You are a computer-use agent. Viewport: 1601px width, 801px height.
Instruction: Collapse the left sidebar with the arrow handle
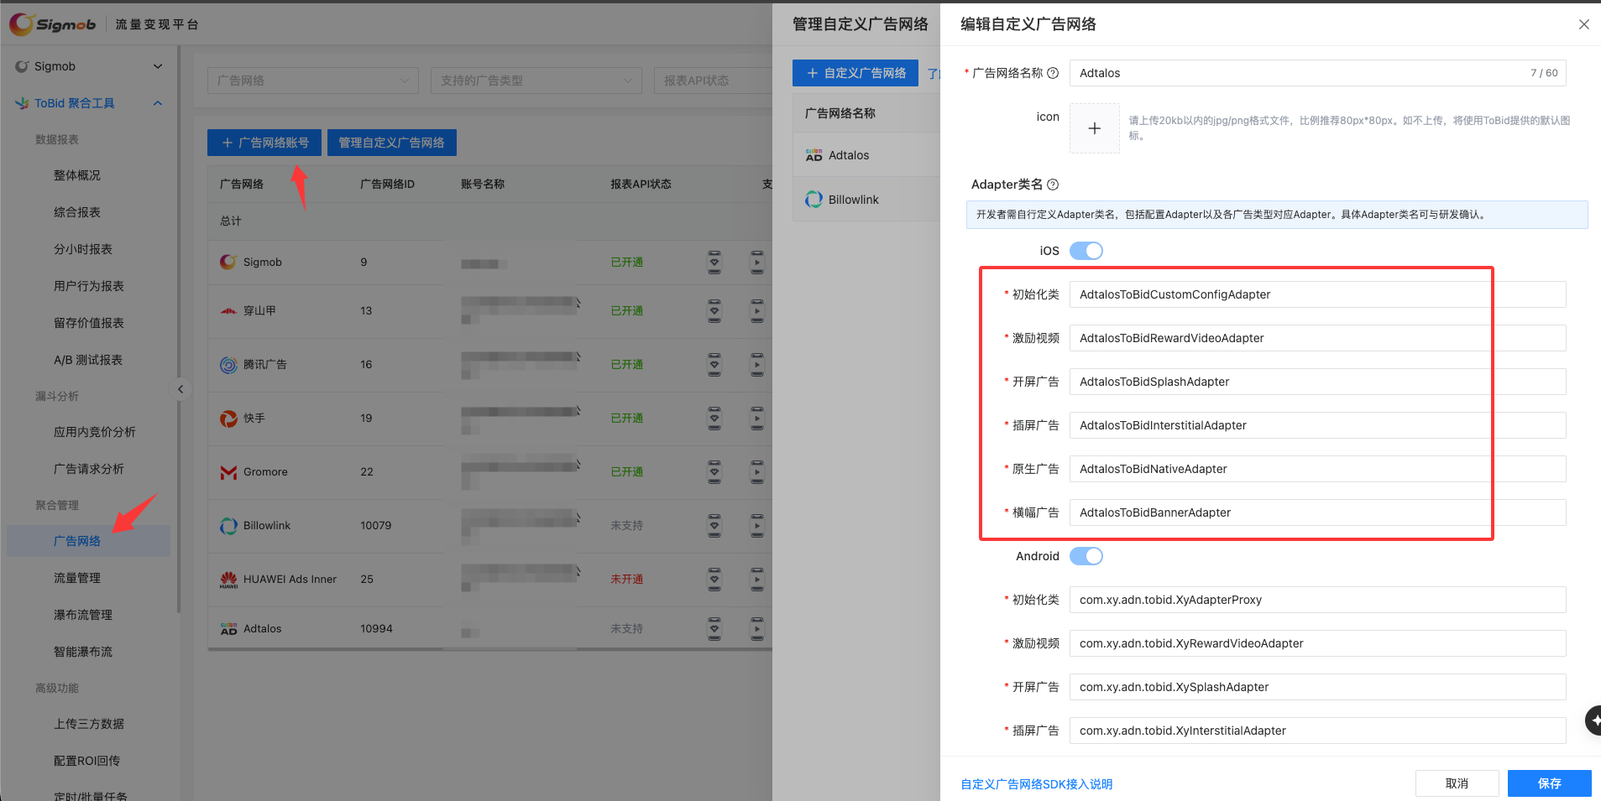point(180,389)
